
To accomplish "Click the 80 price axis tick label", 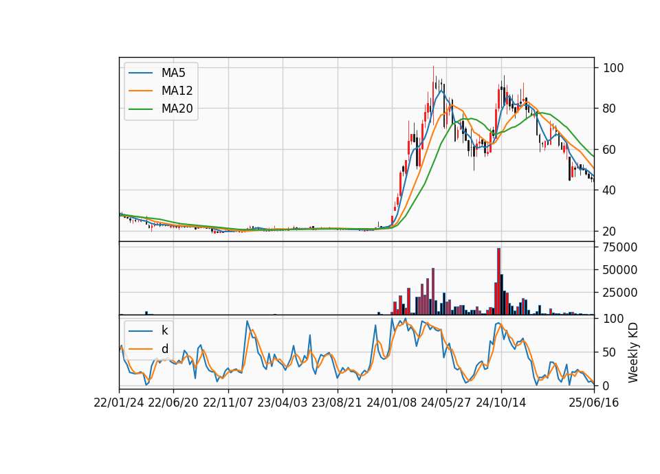I will pyautogui.click(x=609, y=109).
